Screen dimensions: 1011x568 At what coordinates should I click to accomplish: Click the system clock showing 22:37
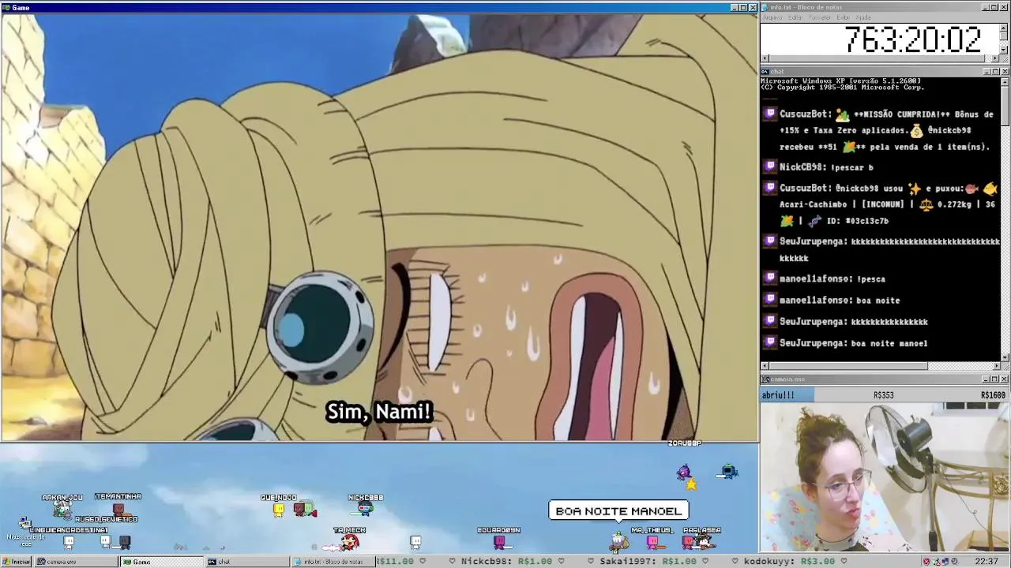(986, 562)
